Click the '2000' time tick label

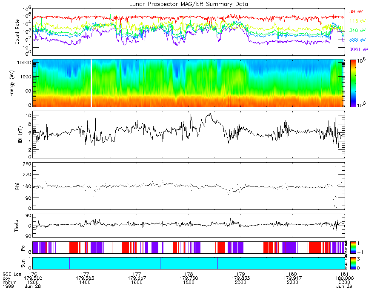pos(240,282)
